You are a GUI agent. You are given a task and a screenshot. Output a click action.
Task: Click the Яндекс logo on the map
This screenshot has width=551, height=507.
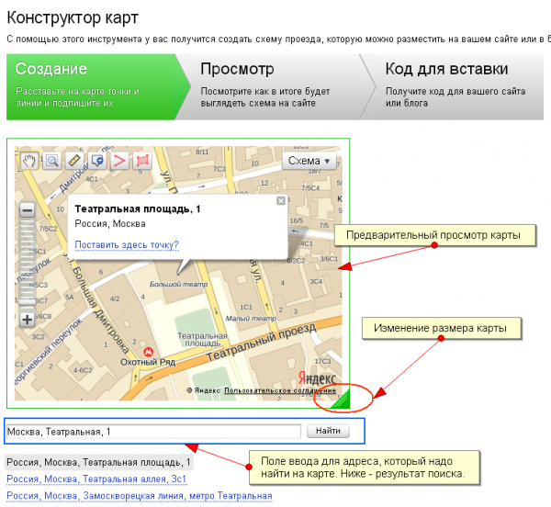(x=318, y=378)
